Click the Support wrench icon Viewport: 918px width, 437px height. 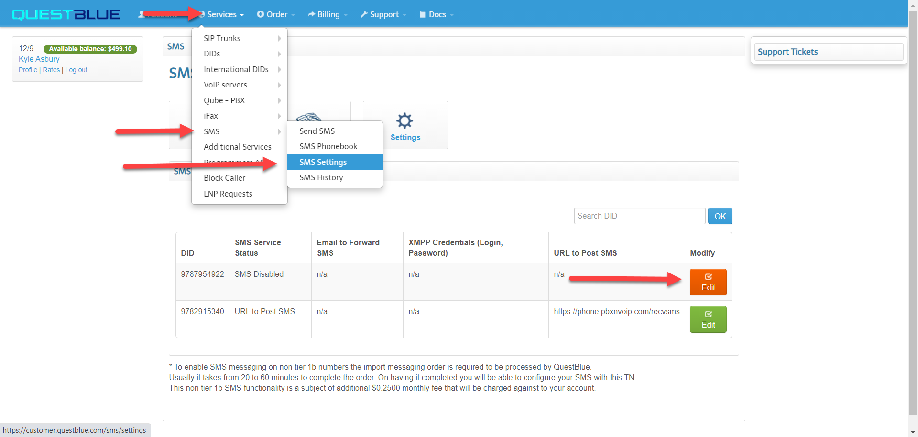coord(364,14)
